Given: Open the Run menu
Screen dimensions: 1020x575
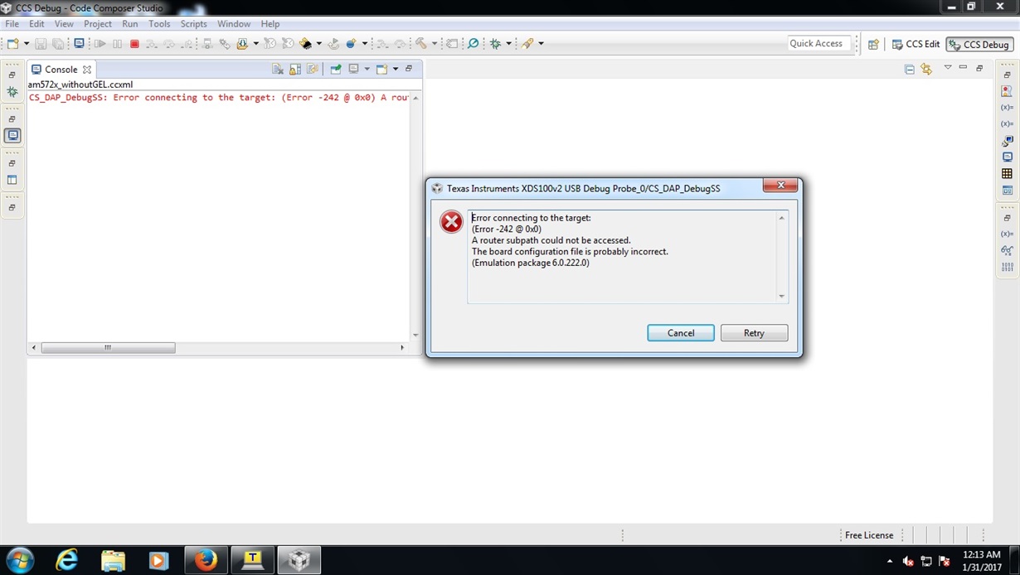Looking at the screenshot, I should [130, 24].
